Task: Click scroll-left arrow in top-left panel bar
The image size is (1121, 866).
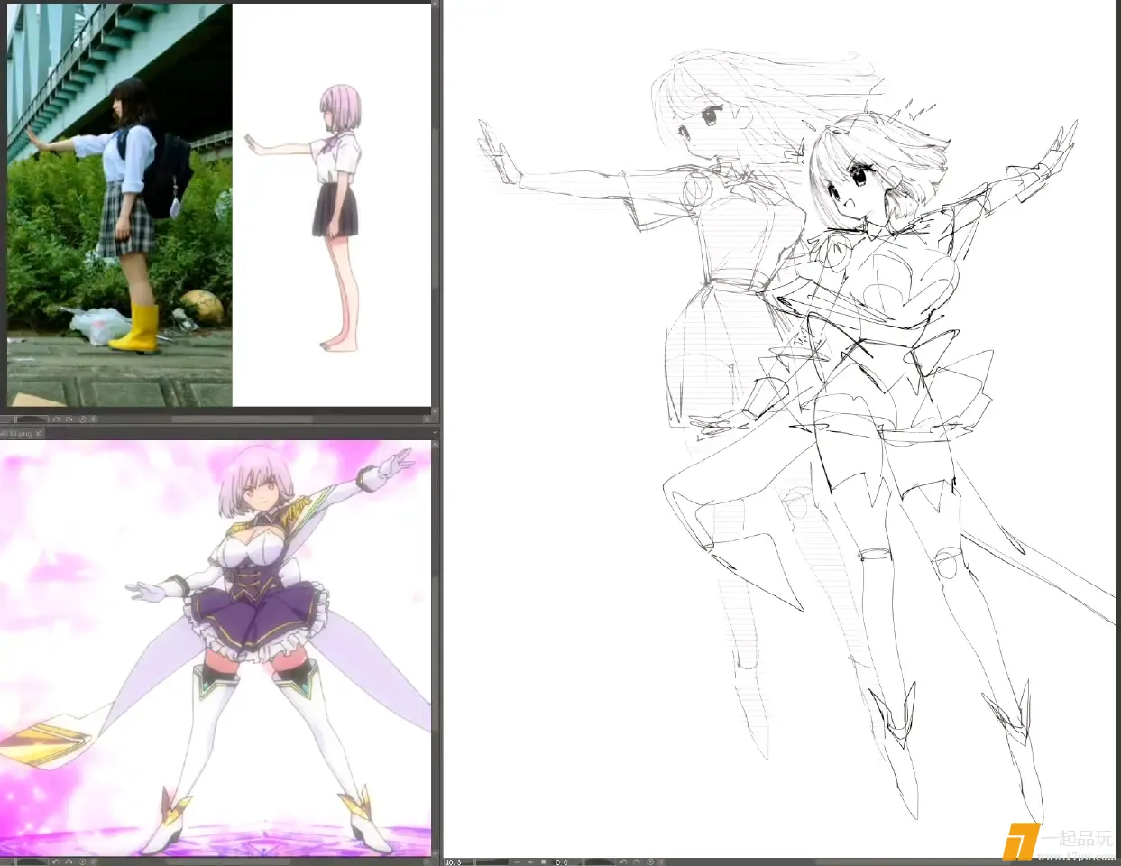Action: (94, 419)
